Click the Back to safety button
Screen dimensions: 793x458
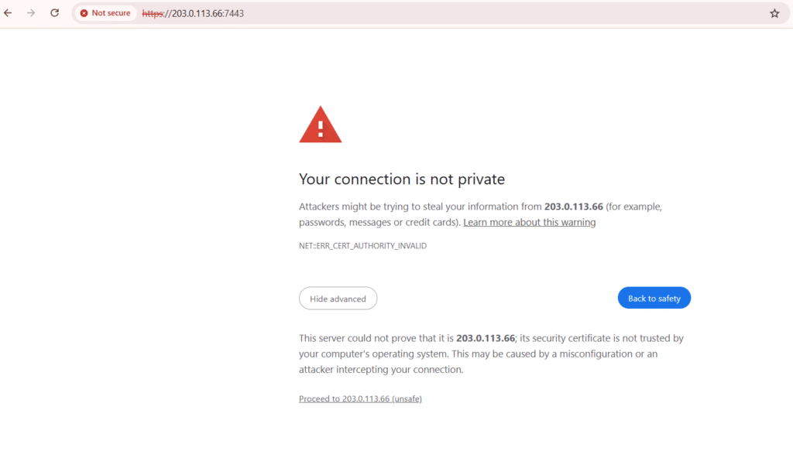(x=654, y=299)
